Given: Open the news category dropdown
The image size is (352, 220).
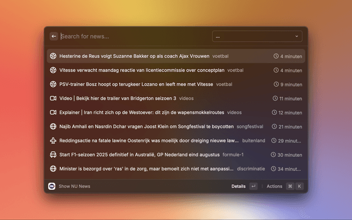Looking at the screenshot, I should click(257, 36).
